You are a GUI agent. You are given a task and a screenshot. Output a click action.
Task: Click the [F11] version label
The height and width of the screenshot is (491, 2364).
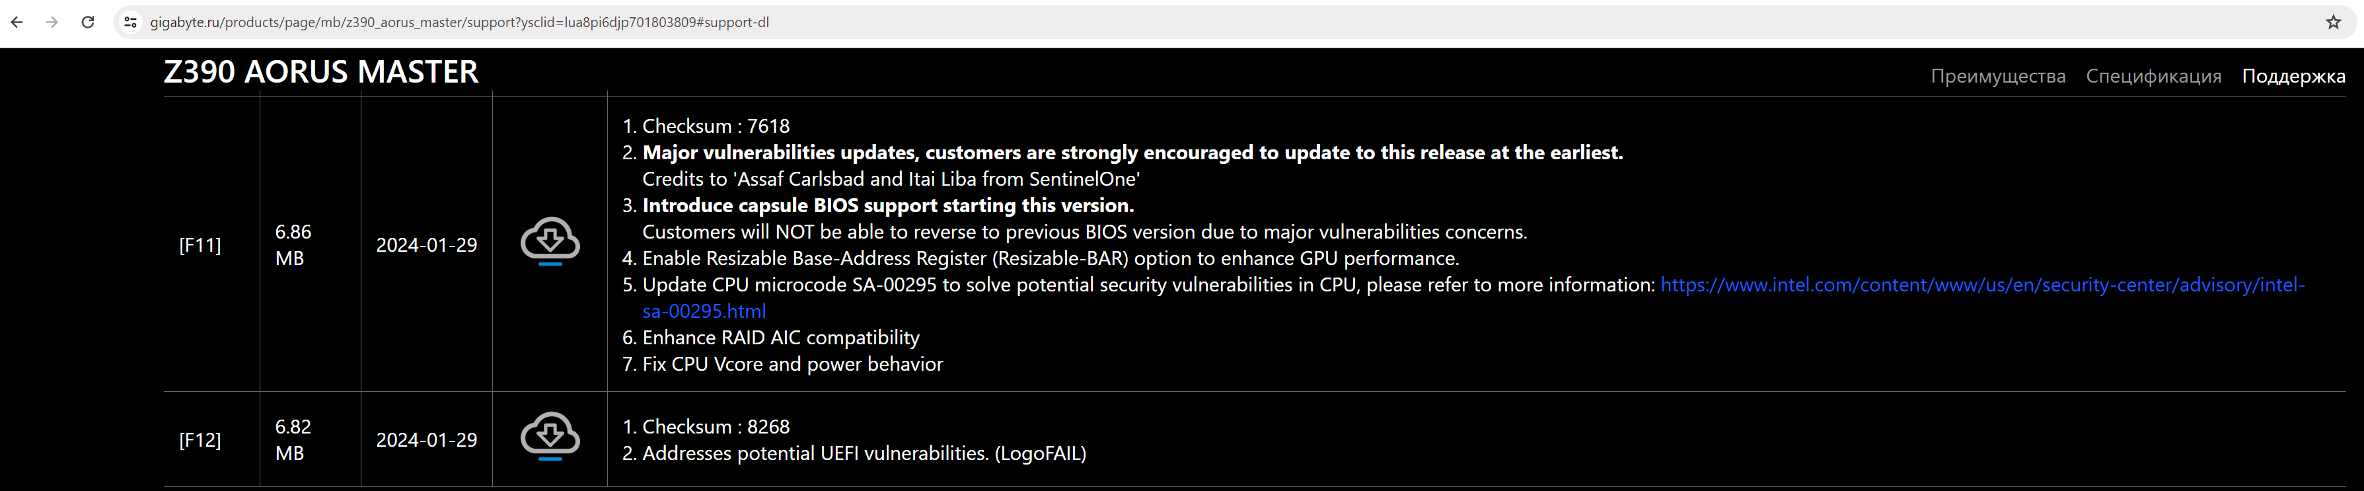(200, 245)
